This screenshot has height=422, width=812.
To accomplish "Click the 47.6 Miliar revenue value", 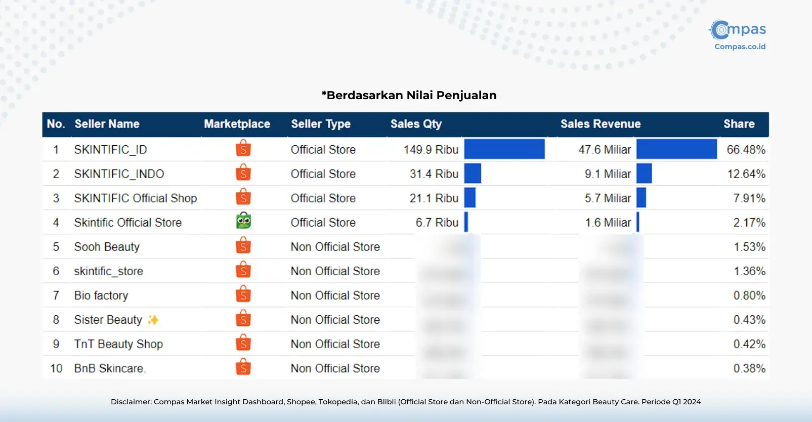I will (x=605, y=150).
